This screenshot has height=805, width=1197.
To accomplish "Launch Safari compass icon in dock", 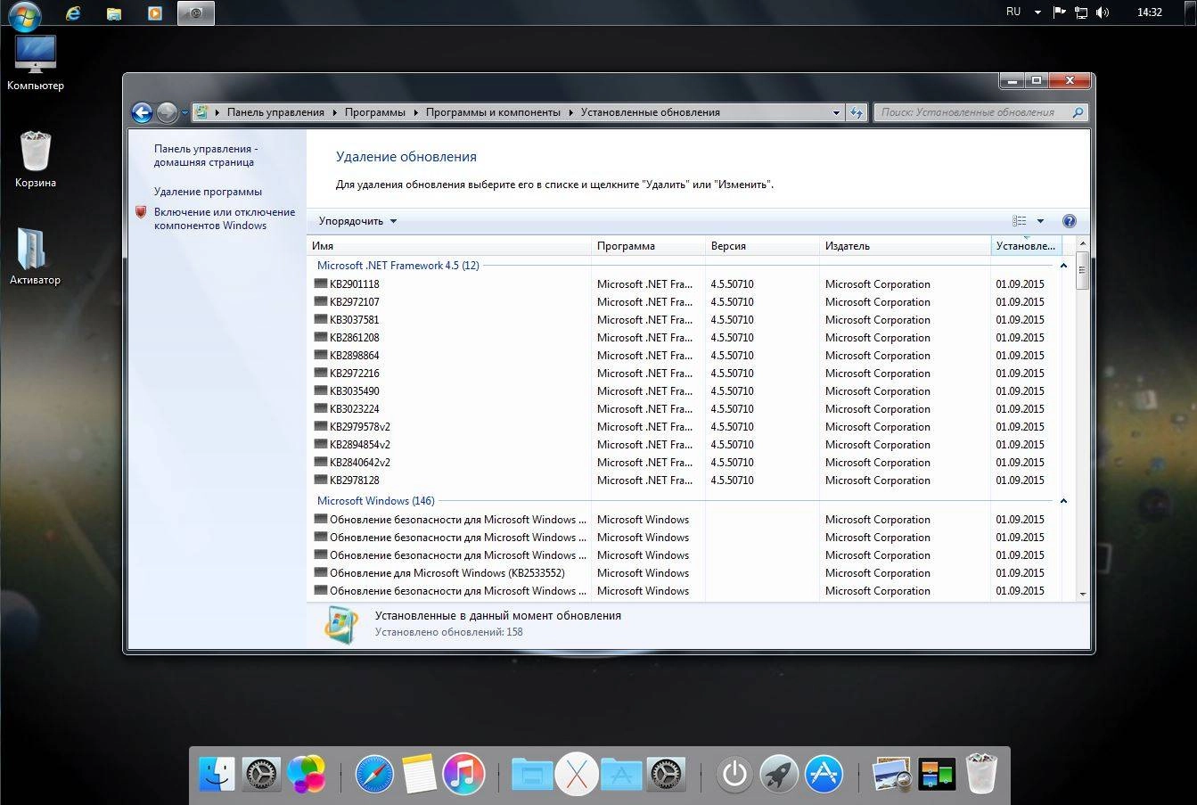I will pos(374,774).
